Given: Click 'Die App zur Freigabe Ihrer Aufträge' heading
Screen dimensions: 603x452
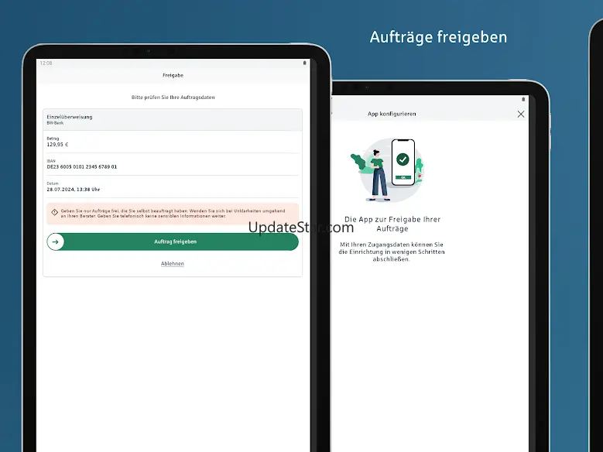Looking at the screenshot, I should point(392,224).
